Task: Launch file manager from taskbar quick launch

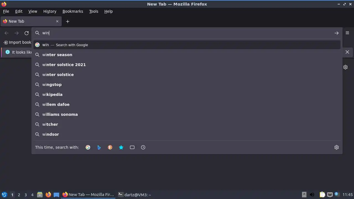Action: point(40,195)
